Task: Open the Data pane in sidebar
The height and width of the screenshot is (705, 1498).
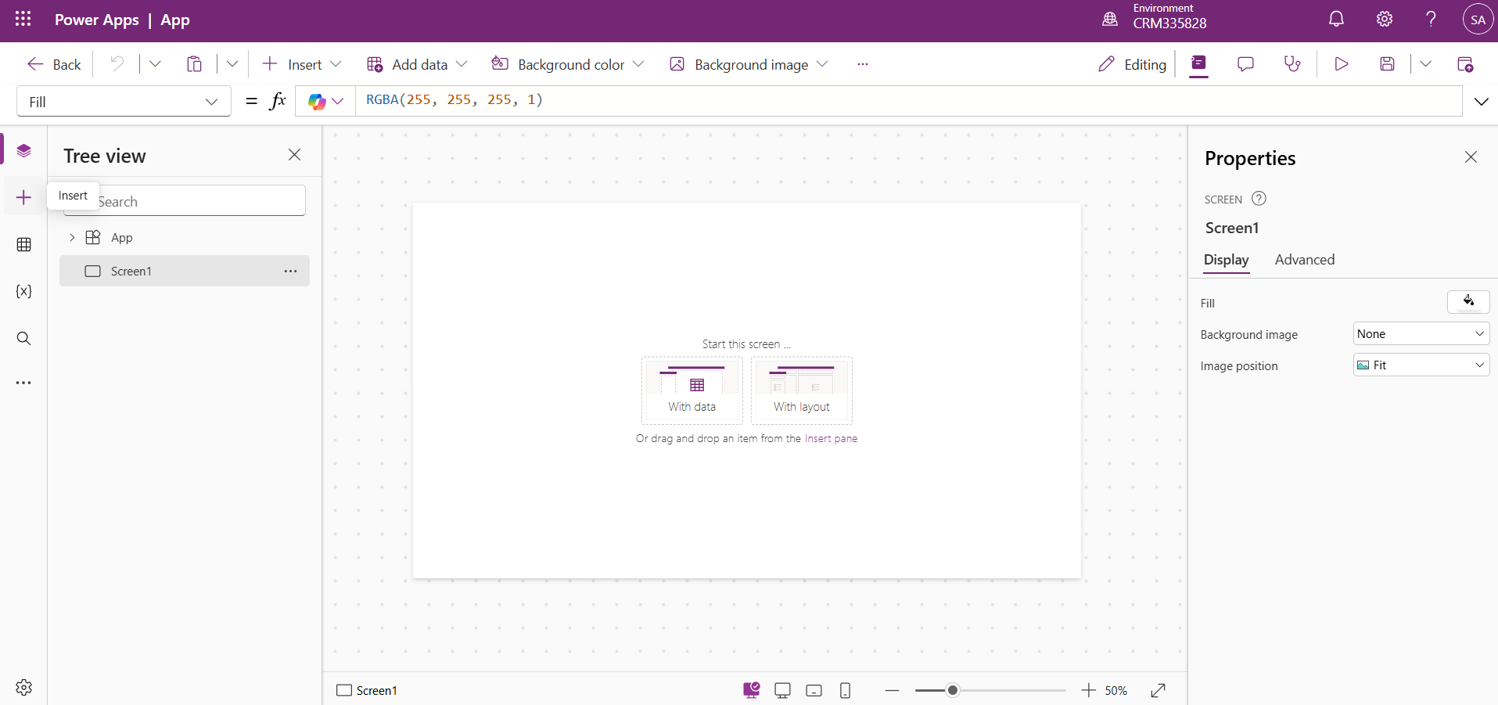Action: [x=23, y=245]
